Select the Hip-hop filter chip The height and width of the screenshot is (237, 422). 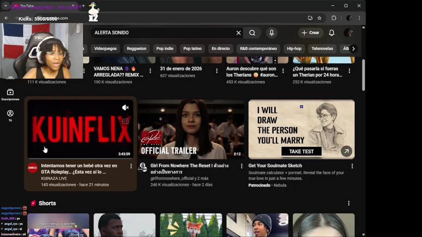click(294, 48)
